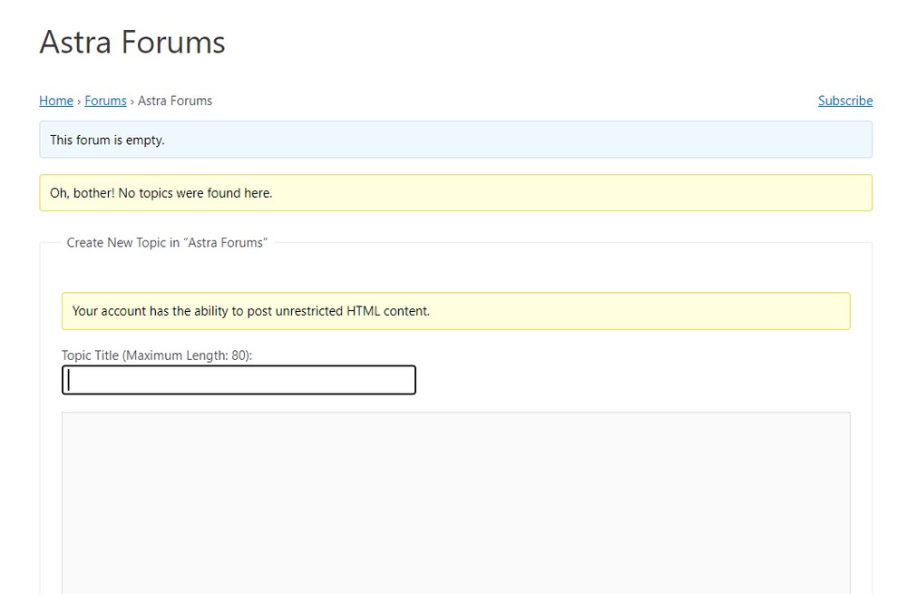Select the Astra Forums page heading
Image resolution: width=907 pixels, height=594 pixels.
coord(132,43)
